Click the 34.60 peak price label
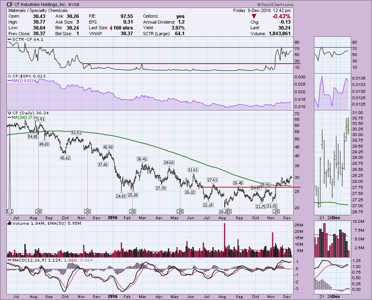372x300 pixels. coord(169,163)
